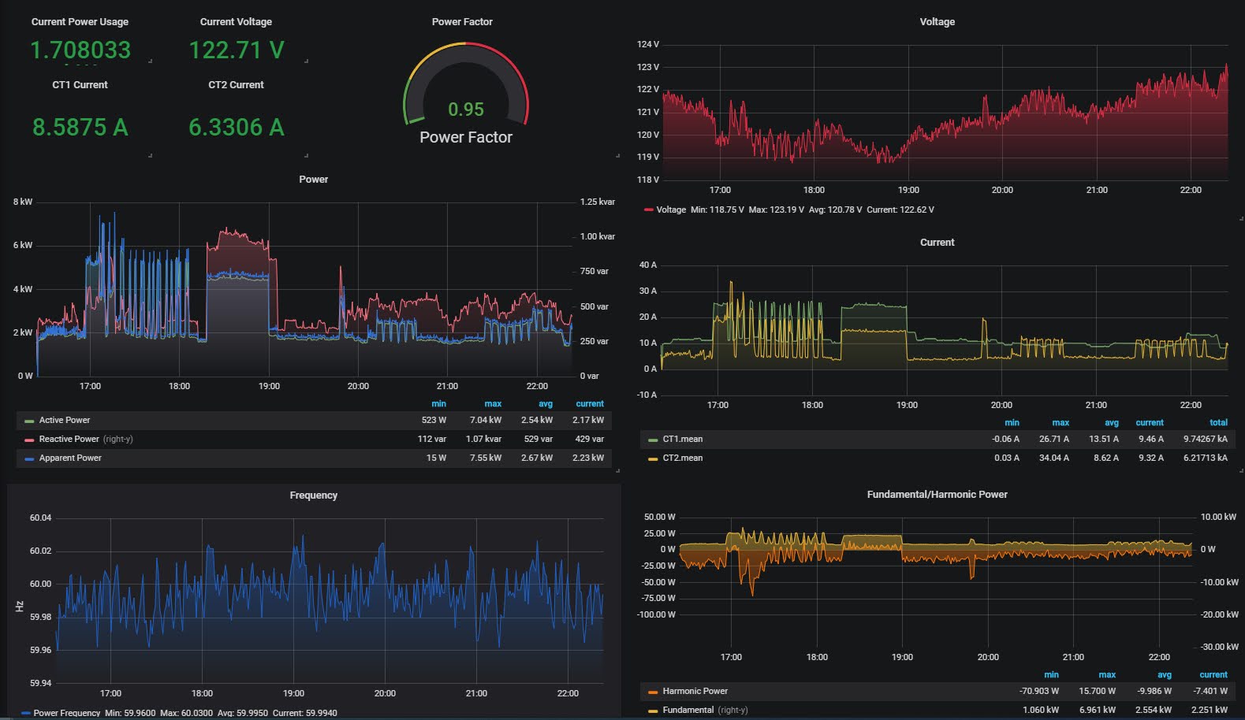
Task: Toggle Reactive Power series visibility
Action: coord(69,439)
